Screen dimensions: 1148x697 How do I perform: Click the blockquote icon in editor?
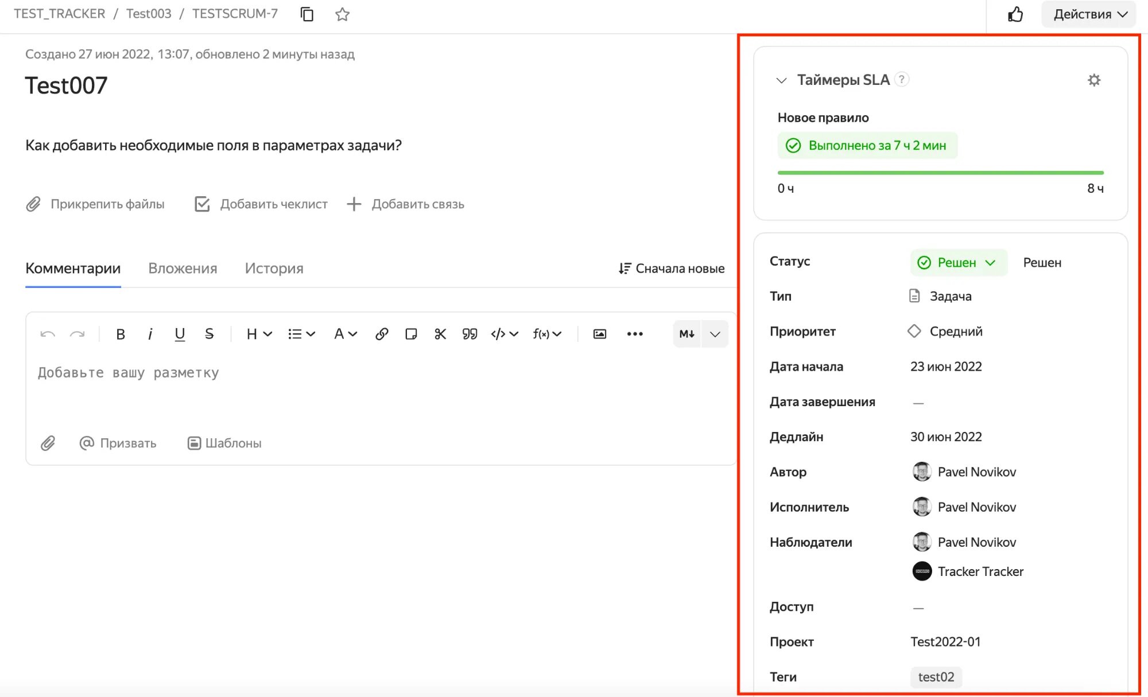pyautogui.click(x=470, y=334)
